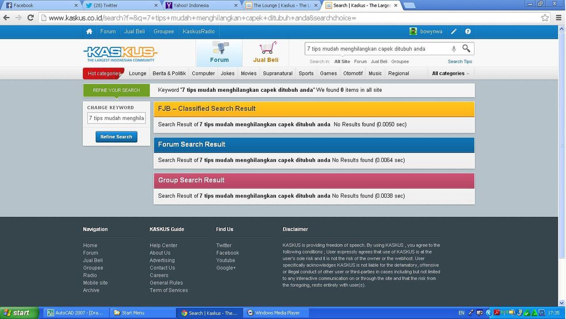Open Supranatural category
The image size is (566, 319).
pos(278,73)
